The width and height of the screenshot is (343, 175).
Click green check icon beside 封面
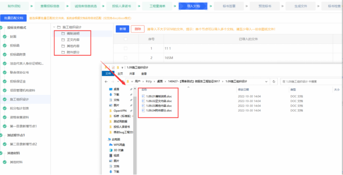[5, 36]
